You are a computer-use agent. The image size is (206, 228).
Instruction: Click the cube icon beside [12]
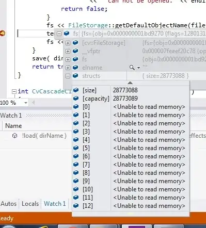click(x=76, y=205)
